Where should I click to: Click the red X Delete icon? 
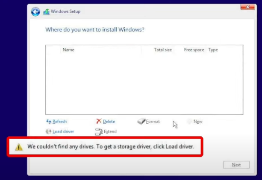point(99,121)
